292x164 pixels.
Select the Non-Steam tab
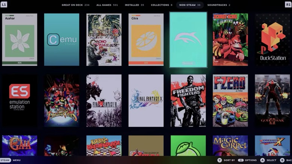tap(190, 5)
